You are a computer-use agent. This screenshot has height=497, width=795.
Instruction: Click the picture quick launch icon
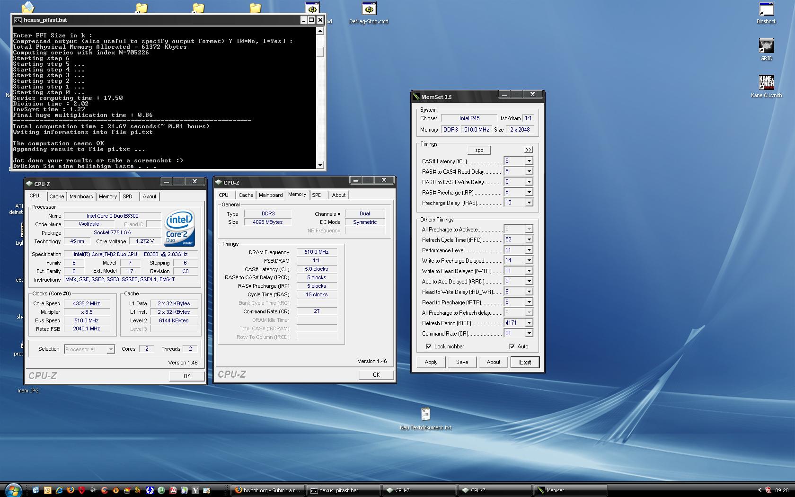206,490
